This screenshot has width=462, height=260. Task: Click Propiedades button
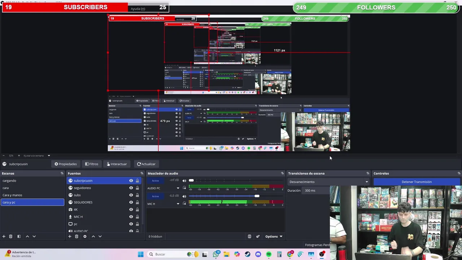66,164
